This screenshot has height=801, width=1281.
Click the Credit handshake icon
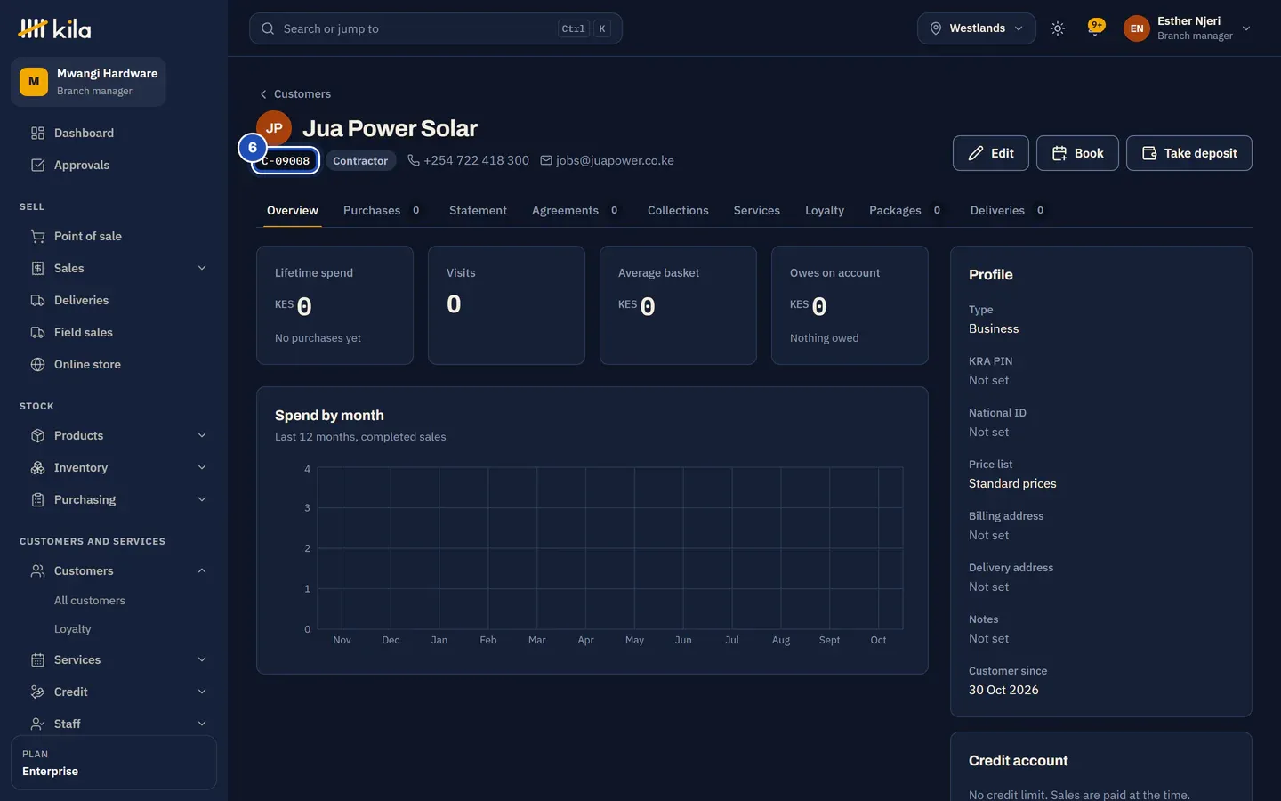tap(37, 692)
